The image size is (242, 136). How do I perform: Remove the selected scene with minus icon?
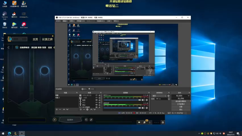tap(60, 109)
